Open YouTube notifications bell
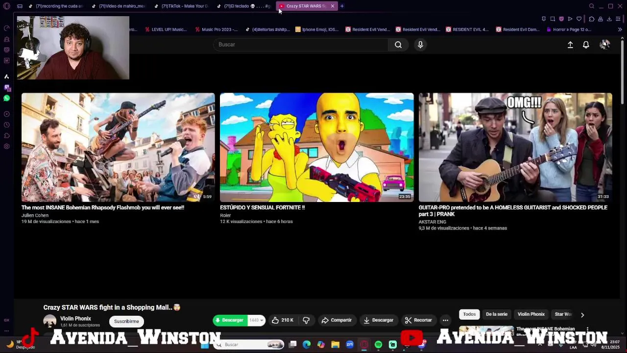Image resolution: width=627 pixels, height=353 pixels. (586, 45)
